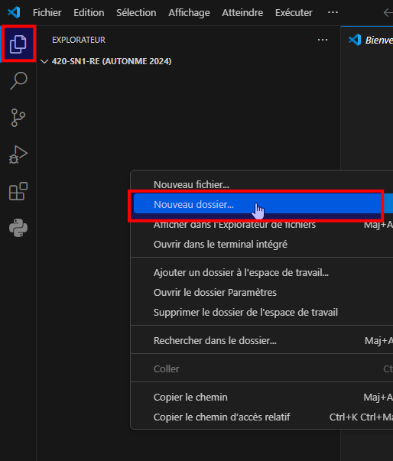Open the Edition menu
This screenshot has height=461, width=393.
tap(89, 13)
